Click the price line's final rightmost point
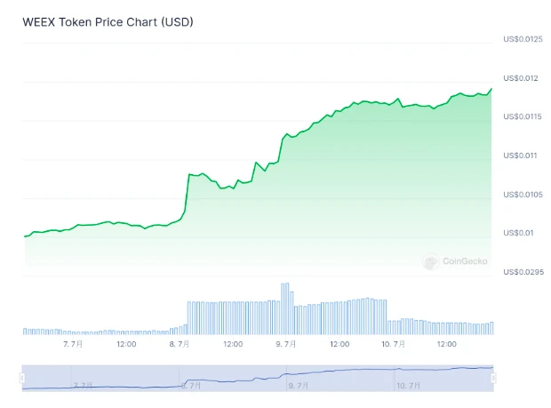Image resolution: width=551 pixels, height=408 pixels. (491, 89)
